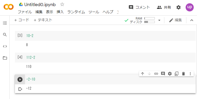Open the find and replace search icon
This screenshot has width=197, height=99.
5,35
